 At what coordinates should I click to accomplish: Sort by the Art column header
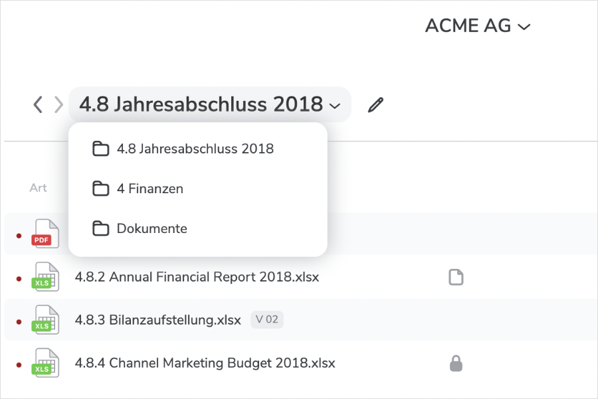[x=38, y=188]
